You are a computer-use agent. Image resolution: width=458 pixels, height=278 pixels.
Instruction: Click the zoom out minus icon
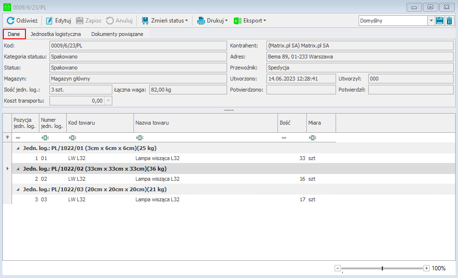pyautogui.click(x=337, y=268)
